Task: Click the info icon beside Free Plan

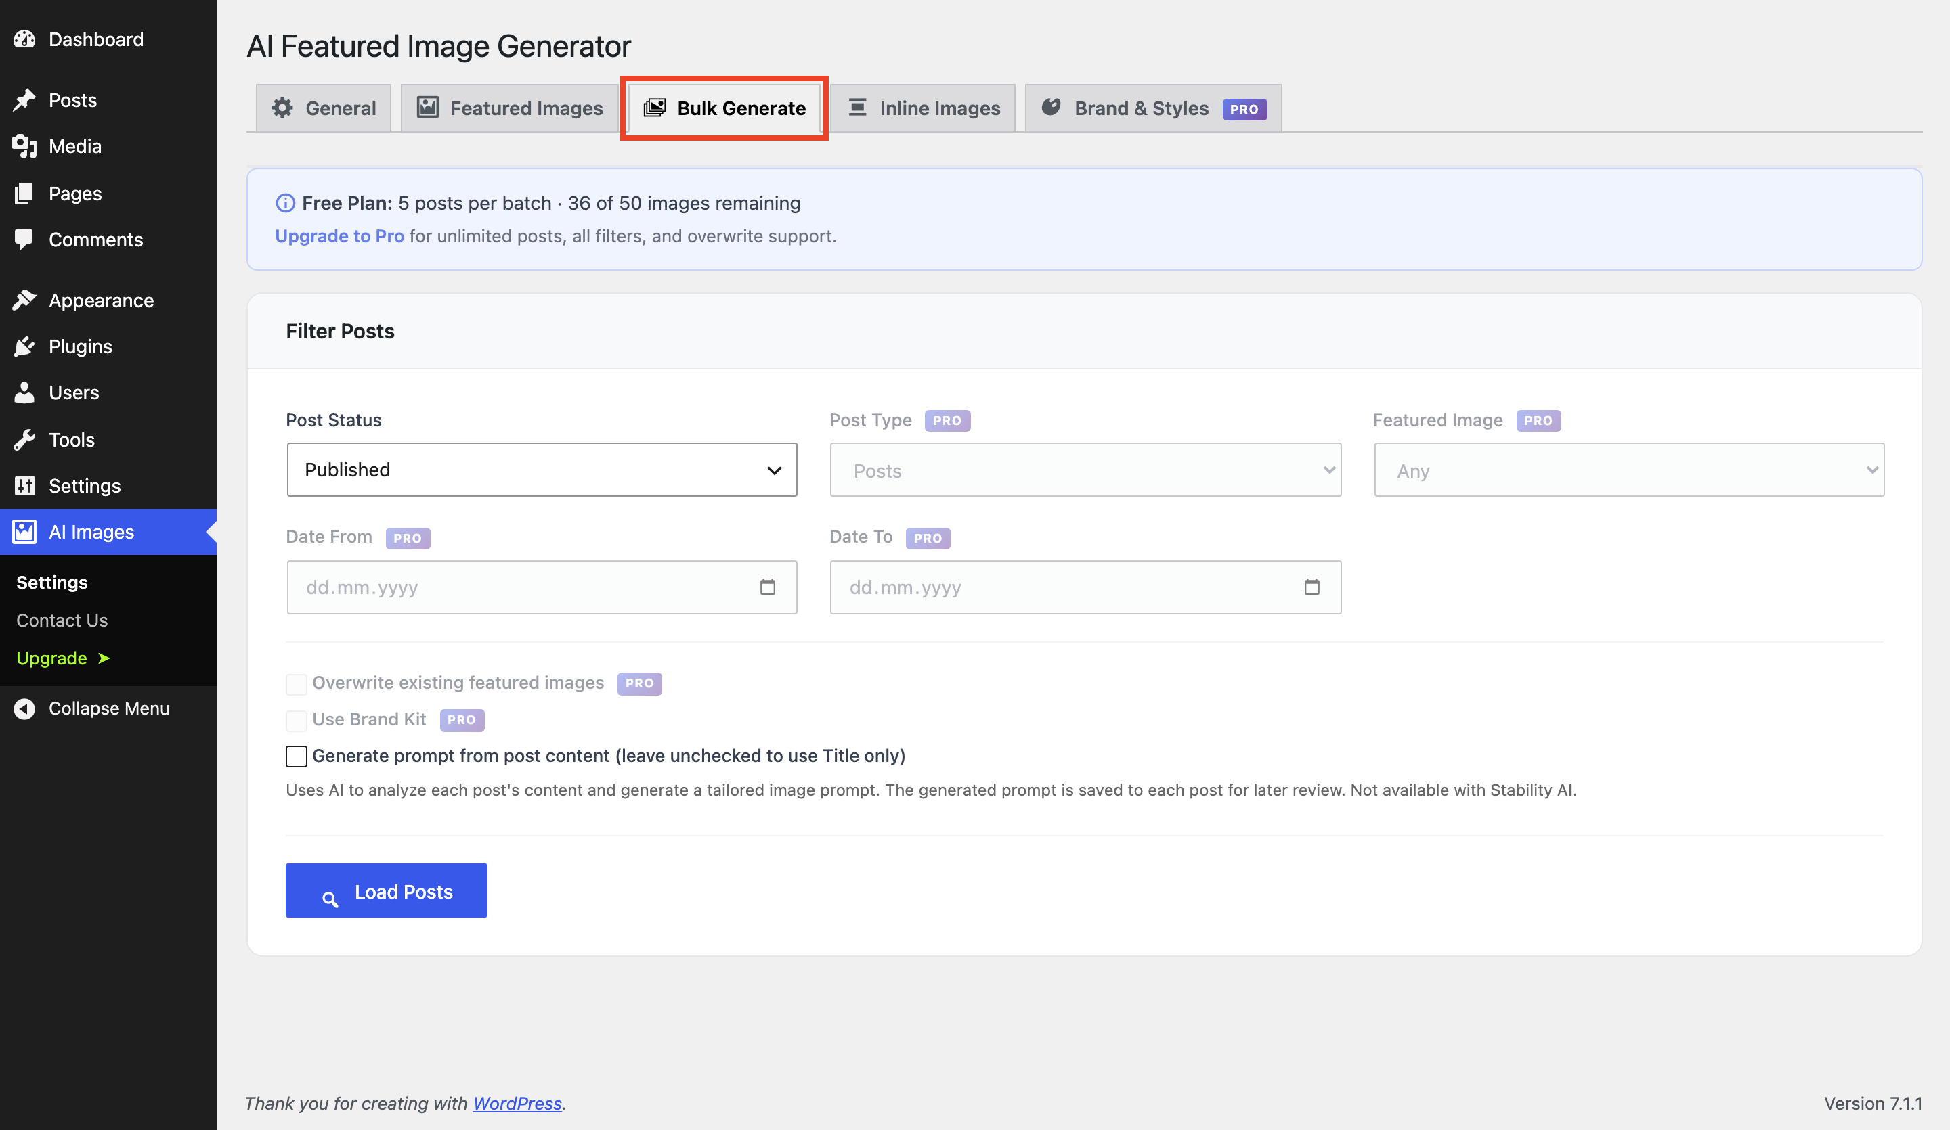Action: tap(285, 204)
